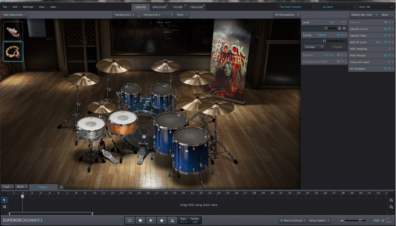Open the Cymbal tuning type dropdown
This screenshot has width=396, height=226.
314,47
